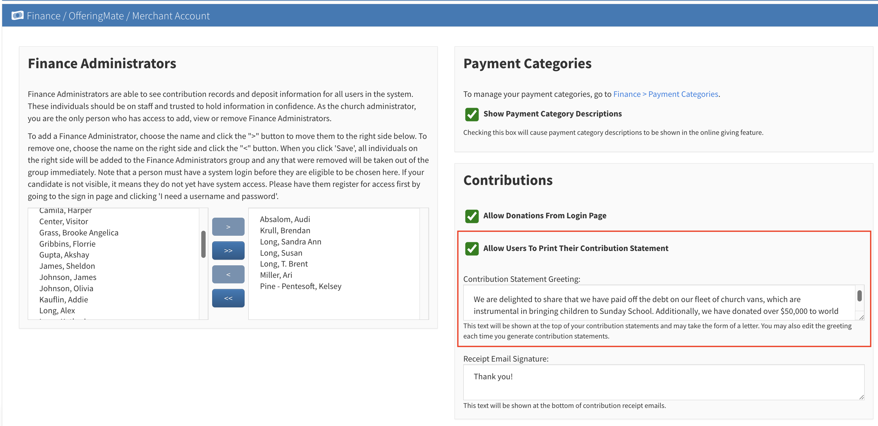Click the single left arrow remove button

tap(228, 274)
